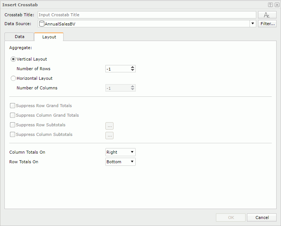Click the help question mark icon

[x=270, y=5]
